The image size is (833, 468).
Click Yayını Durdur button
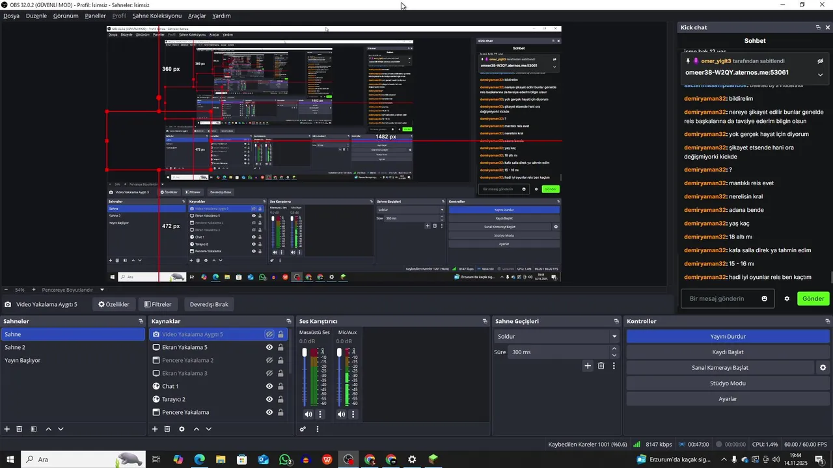click(x=728, y=337)
